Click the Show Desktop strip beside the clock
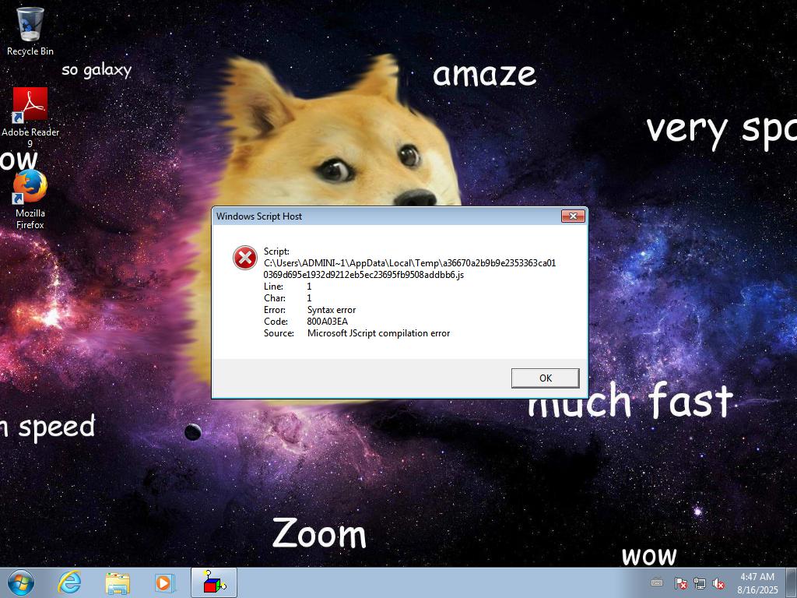797x598 pixels. 792,582
